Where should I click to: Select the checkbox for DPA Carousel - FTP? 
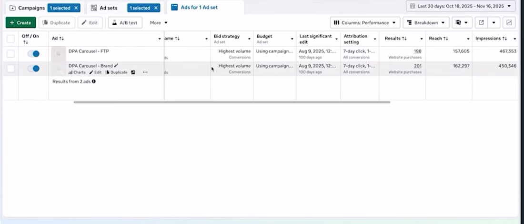point(10,54)
